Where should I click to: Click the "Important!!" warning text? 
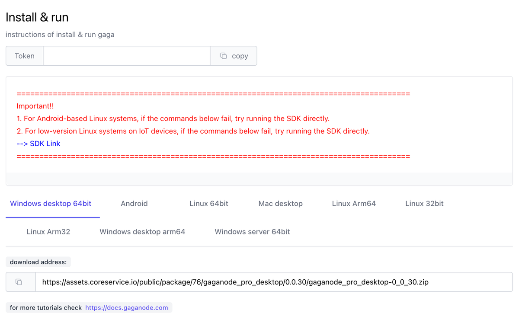pyautogui.click(x=35, y=106)
